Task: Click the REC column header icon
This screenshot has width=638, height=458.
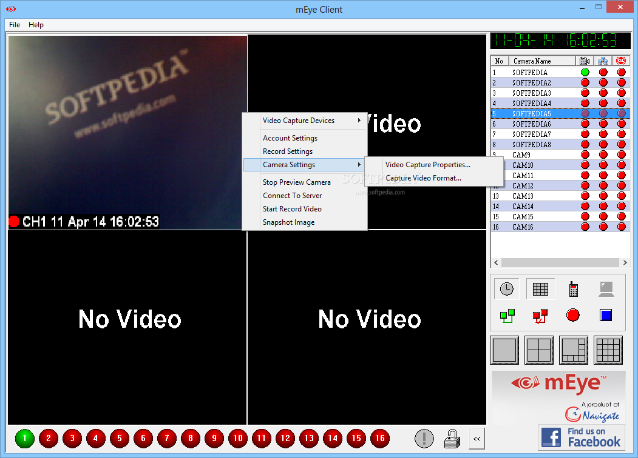Action: (621, 61)
